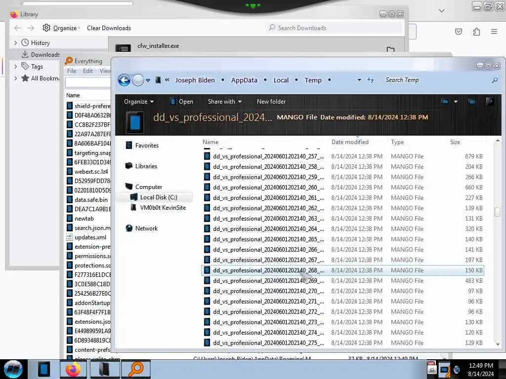506x379 pixels.
Task: Open Network in navigation pane
Action: [x=146, y=228]
